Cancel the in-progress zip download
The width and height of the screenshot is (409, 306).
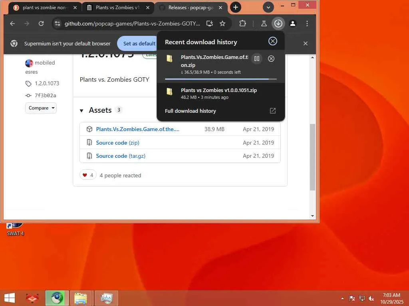(x=271, y=59)
